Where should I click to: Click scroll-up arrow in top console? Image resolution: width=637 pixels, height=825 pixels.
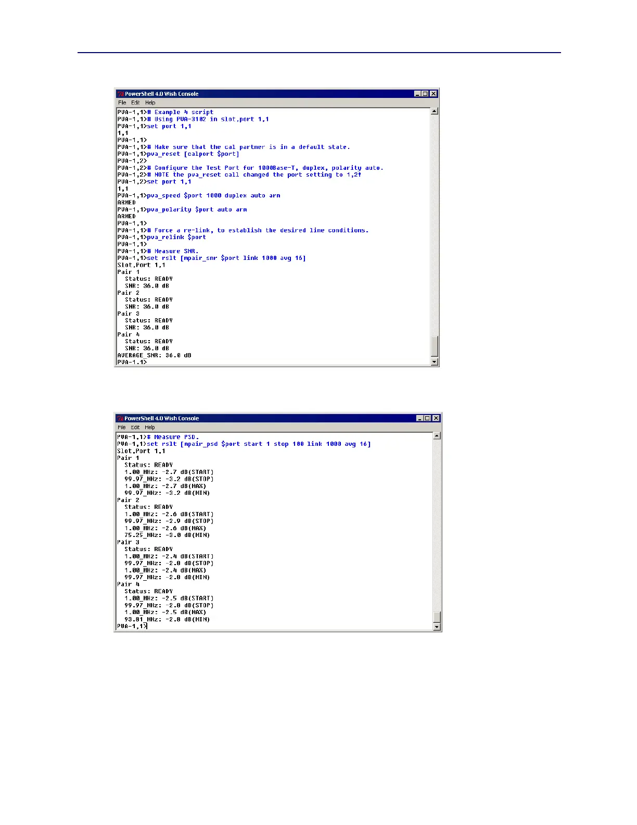435,111
